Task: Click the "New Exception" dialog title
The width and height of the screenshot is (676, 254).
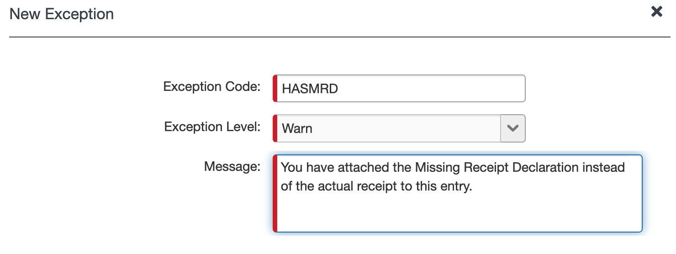Action: pyautogui.click(x=62, y=14)
